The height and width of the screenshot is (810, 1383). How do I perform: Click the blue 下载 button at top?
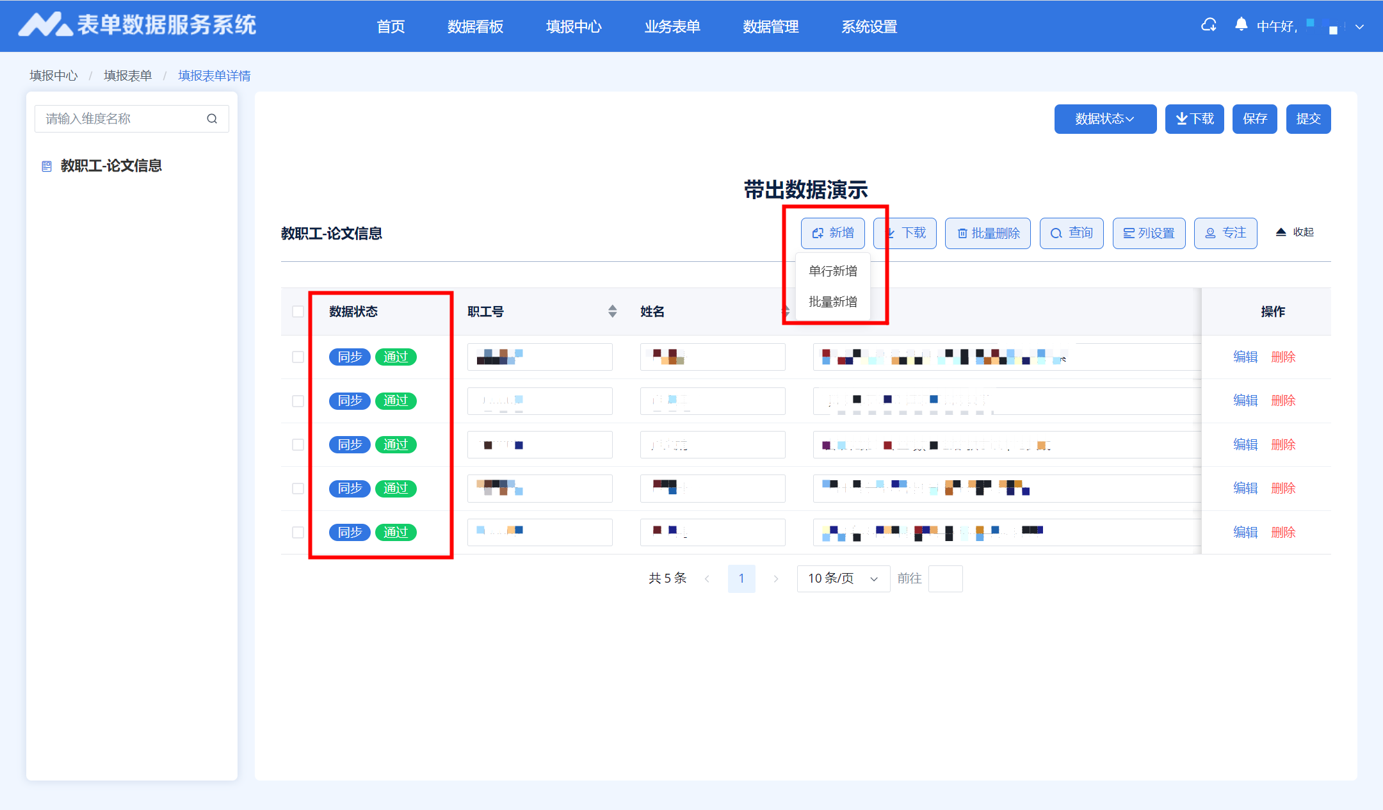tap(1194, 119)
